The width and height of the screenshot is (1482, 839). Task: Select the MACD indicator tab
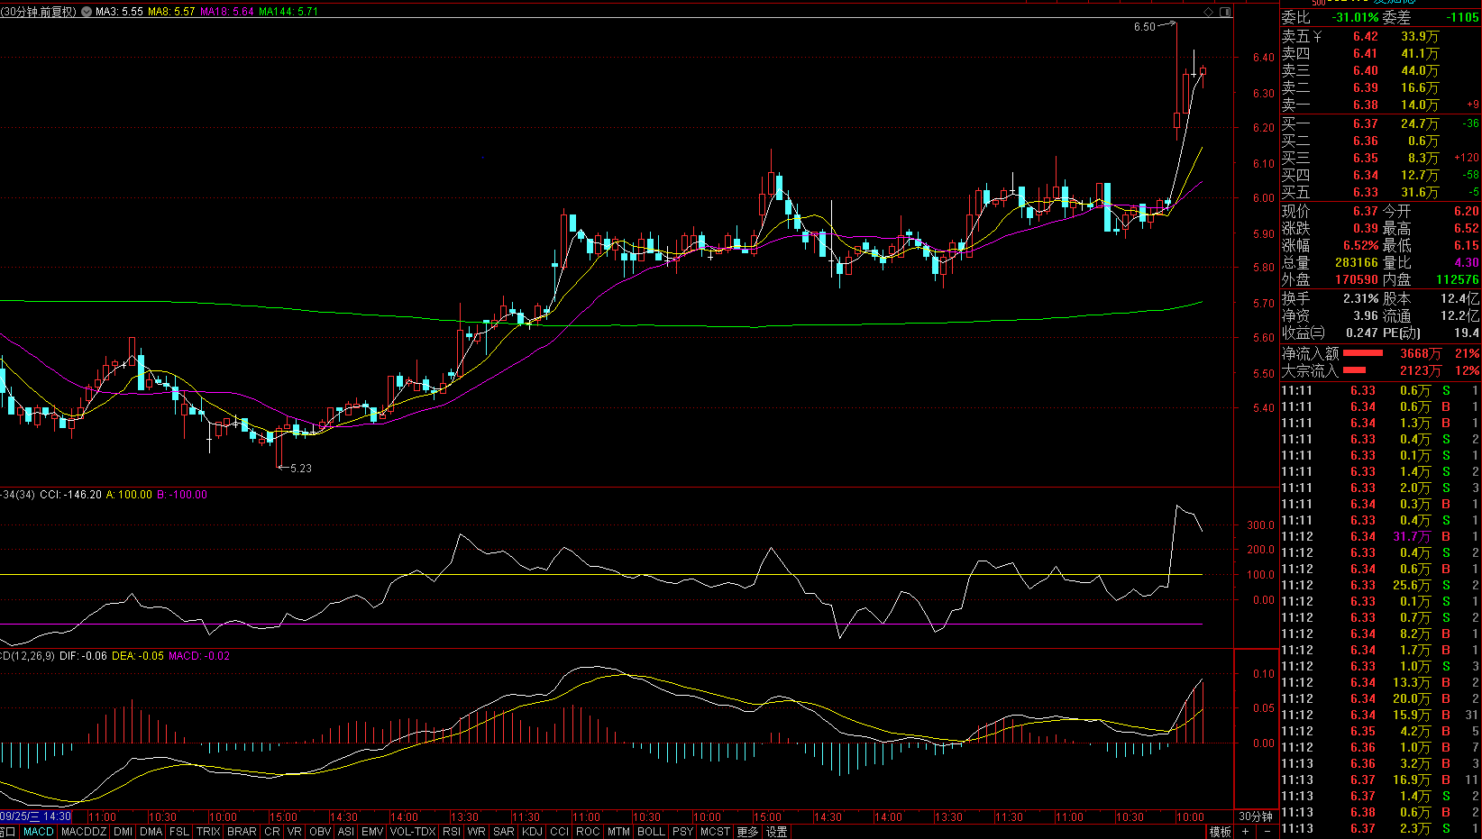39,832
